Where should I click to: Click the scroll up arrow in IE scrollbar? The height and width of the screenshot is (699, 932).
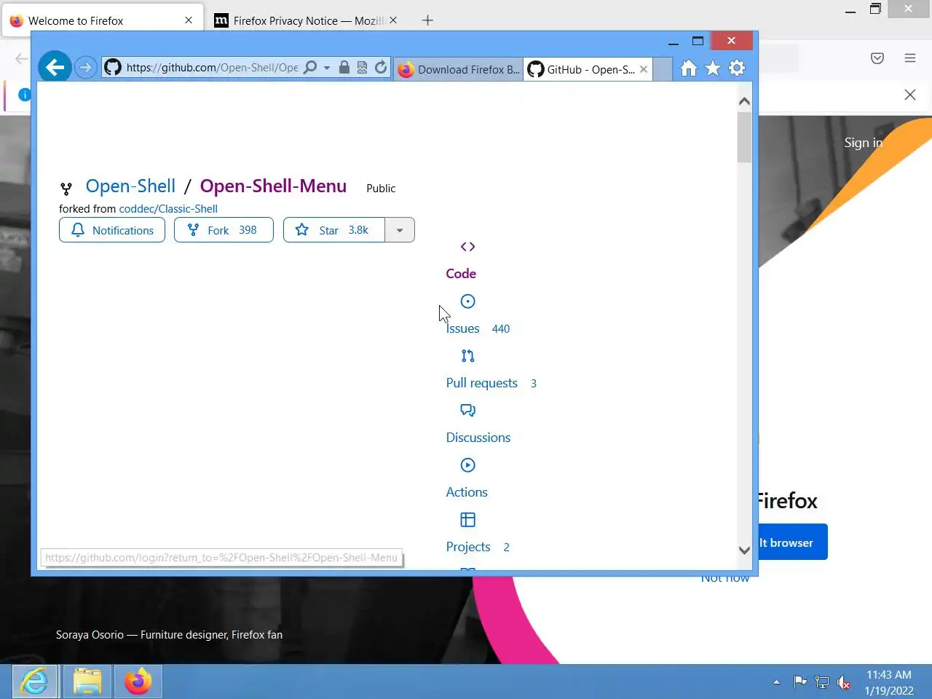(744, 101)
